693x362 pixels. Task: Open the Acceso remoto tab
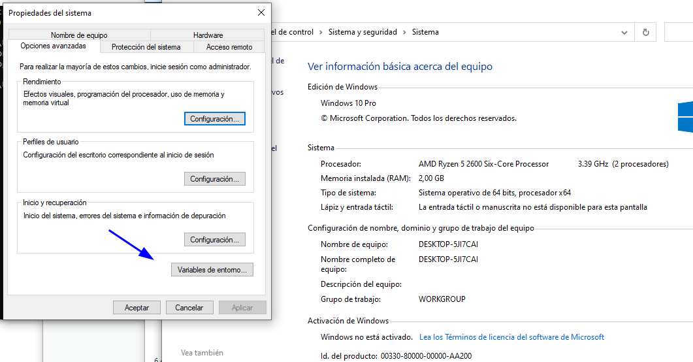click(229, 47)
